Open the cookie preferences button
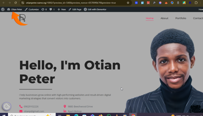The width and height of the screenshot is (203, 116). (7, 107)
